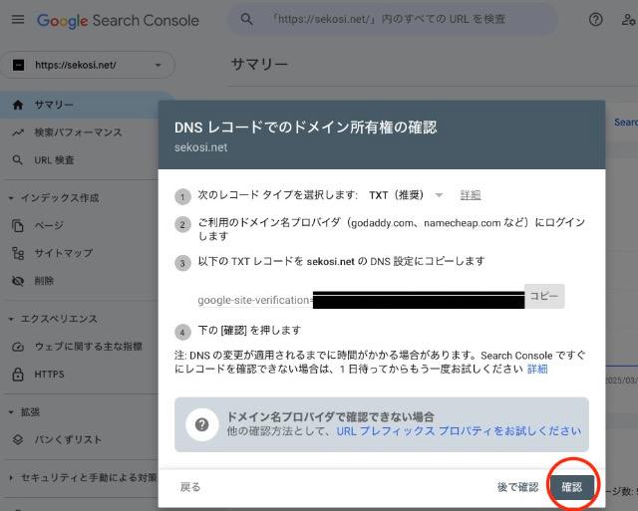Click the help question mark icon
Screen dimensions: 638x511
[x=596, y=20]
